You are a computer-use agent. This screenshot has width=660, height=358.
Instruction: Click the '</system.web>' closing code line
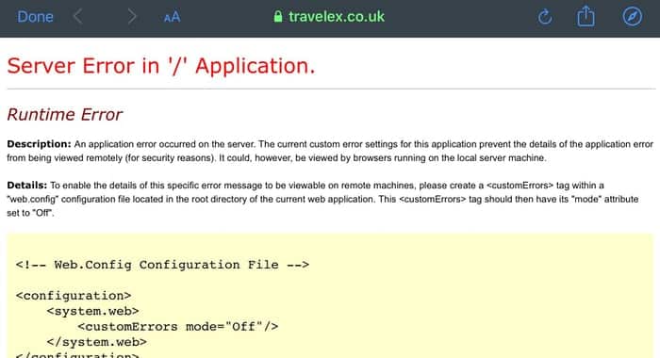tap(97, 342)
